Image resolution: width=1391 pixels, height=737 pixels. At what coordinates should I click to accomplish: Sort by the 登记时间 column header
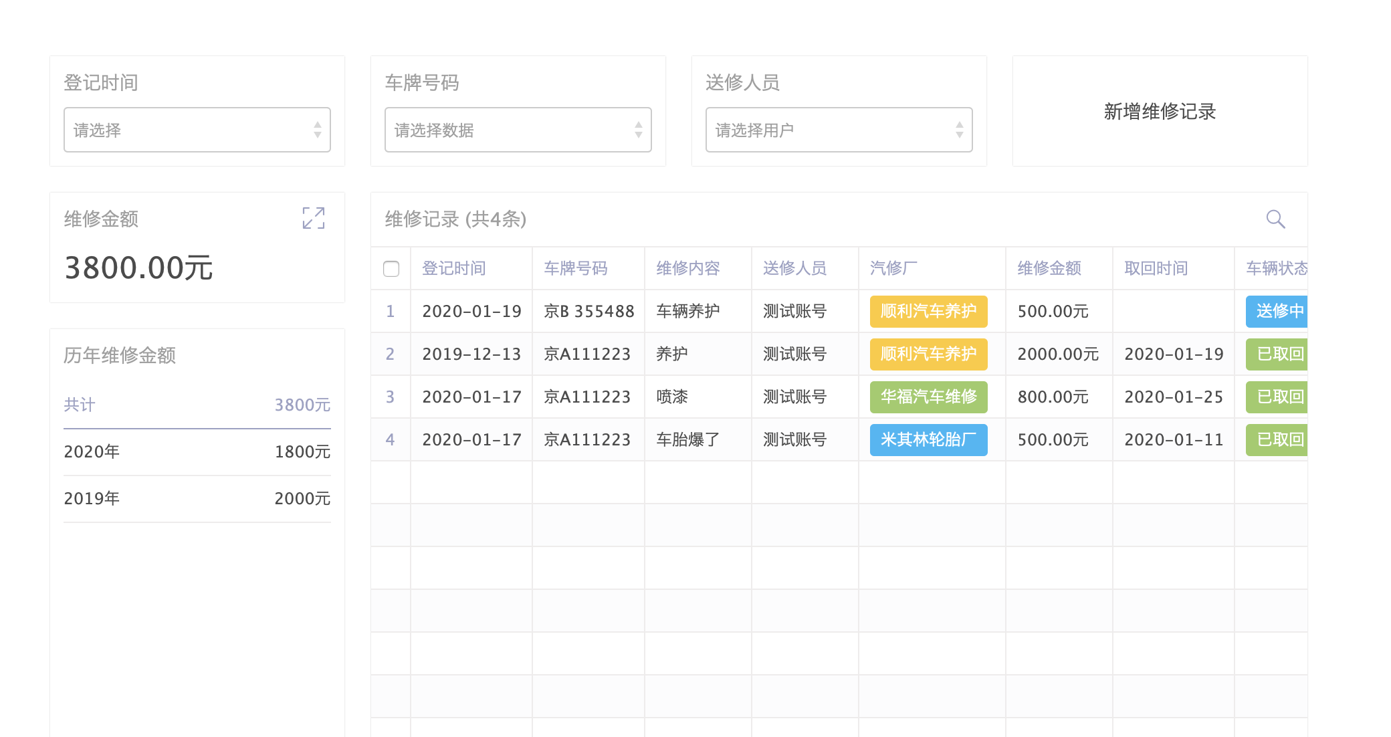click(x=454, y=268)
